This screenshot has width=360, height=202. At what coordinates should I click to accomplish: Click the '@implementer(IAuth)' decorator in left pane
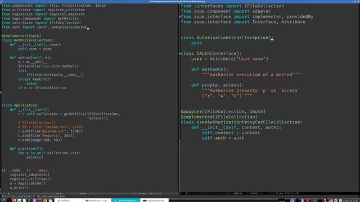(21, 36)
